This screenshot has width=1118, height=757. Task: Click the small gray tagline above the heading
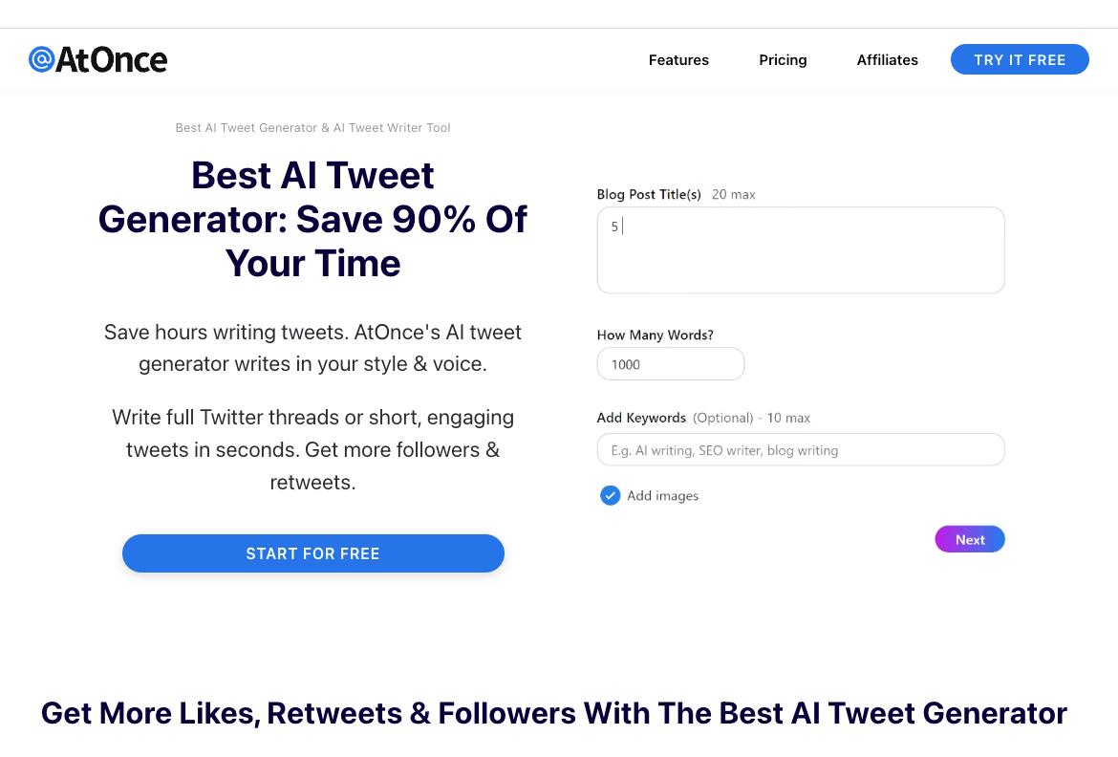312,128
